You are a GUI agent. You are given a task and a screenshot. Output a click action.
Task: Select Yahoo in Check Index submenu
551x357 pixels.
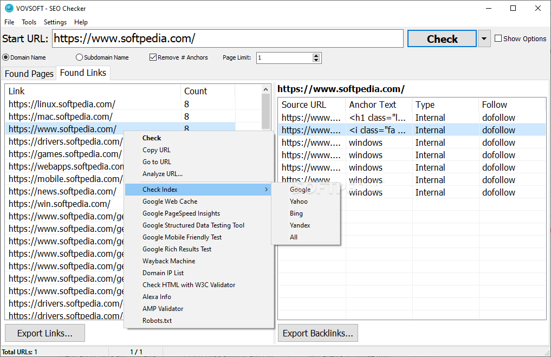click(306, 202)
